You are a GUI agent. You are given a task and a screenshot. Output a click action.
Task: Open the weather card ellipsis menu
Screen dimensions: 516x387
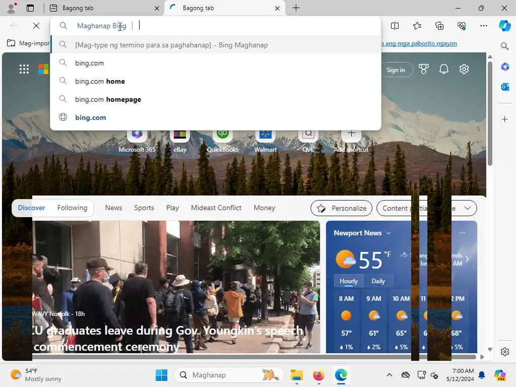[462, 233]
